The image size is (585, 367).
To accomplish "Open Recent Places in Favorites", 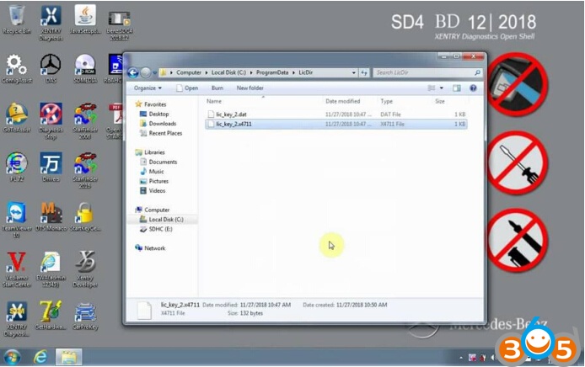I will (161, 133).
